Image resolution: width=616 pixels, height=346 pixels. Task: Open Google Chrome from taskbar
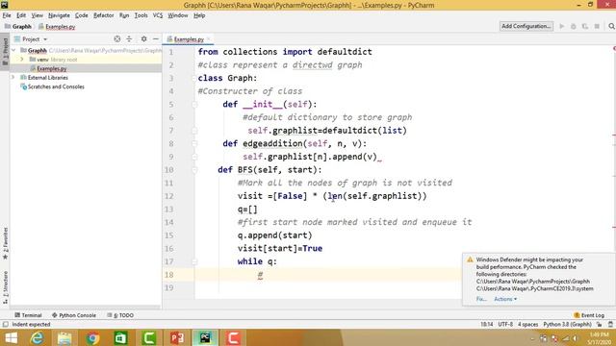pyautogui.click(x=92, y=337)
